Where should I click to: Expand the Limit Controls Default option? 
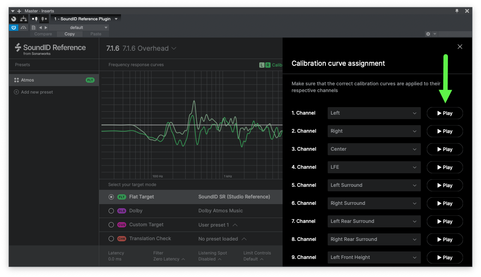click(x=253, y=259)
